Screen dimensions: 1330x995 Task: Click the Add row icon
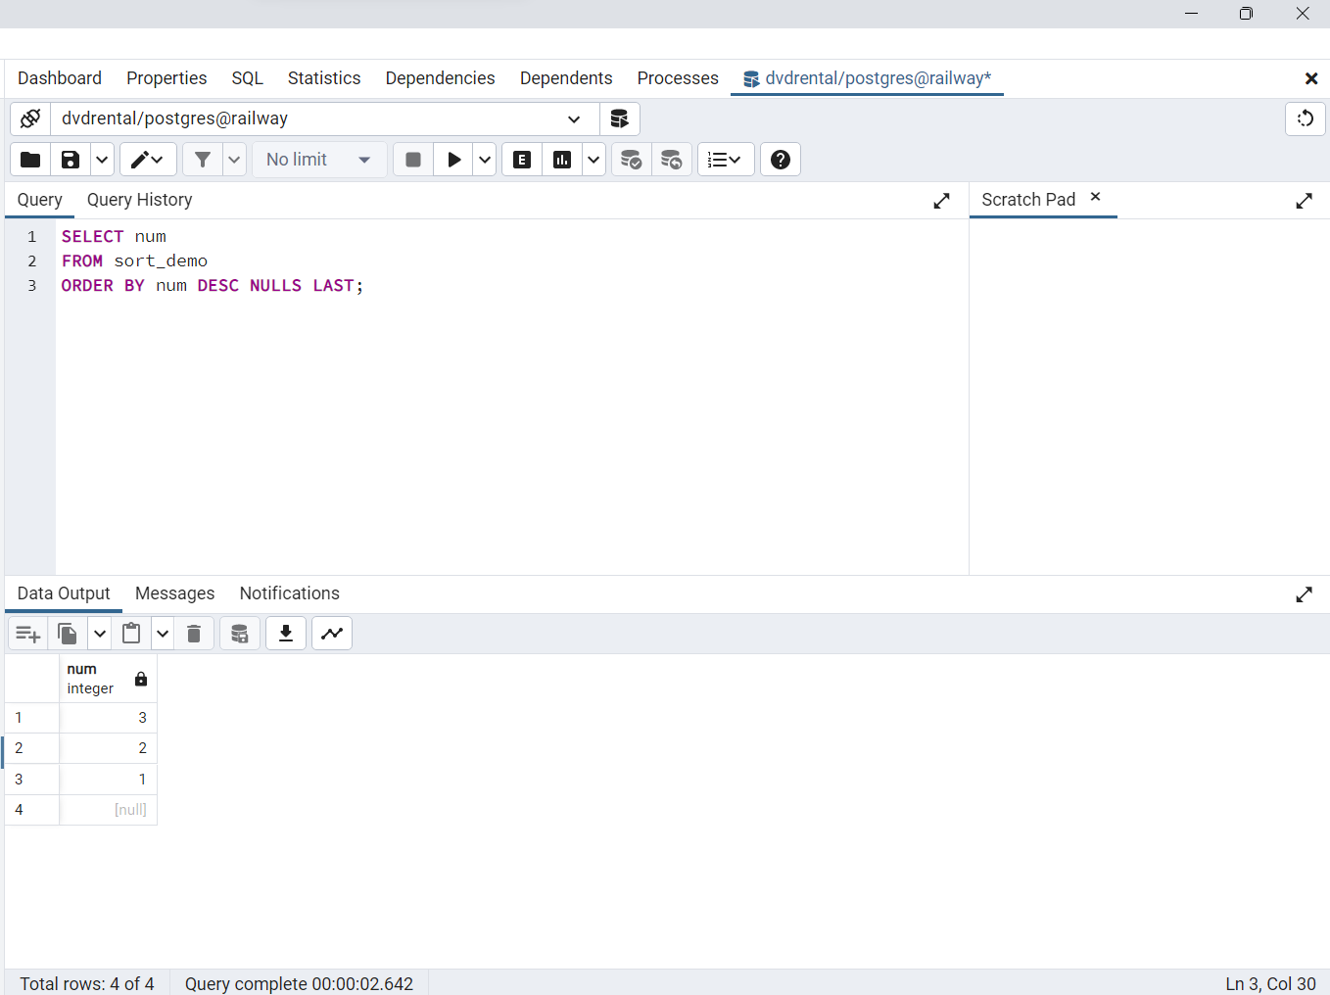28,634
